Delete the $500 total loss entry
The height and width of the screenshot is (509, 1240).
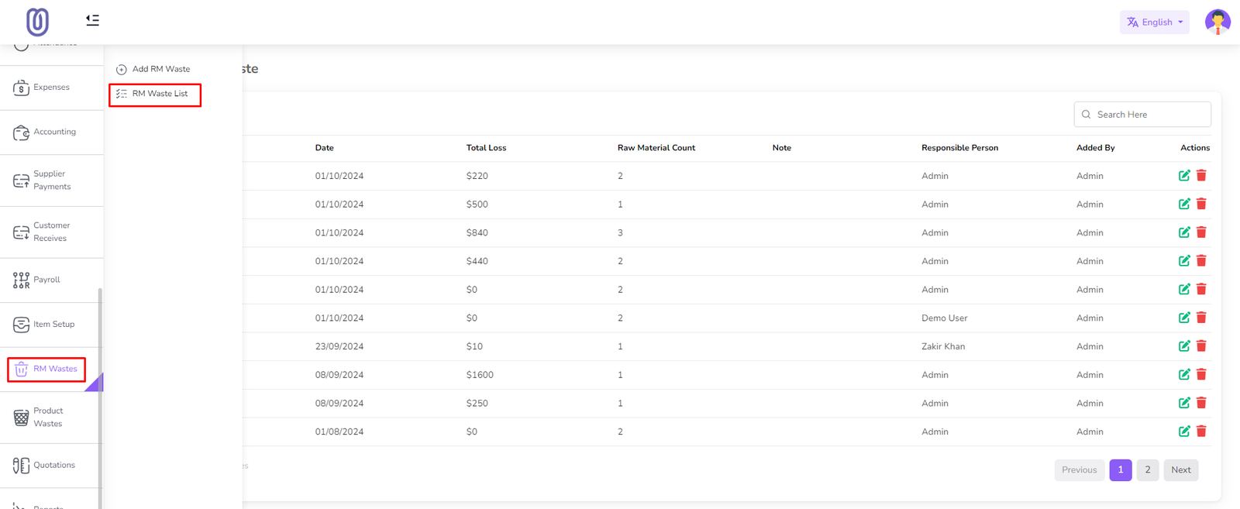point(1201,205)
